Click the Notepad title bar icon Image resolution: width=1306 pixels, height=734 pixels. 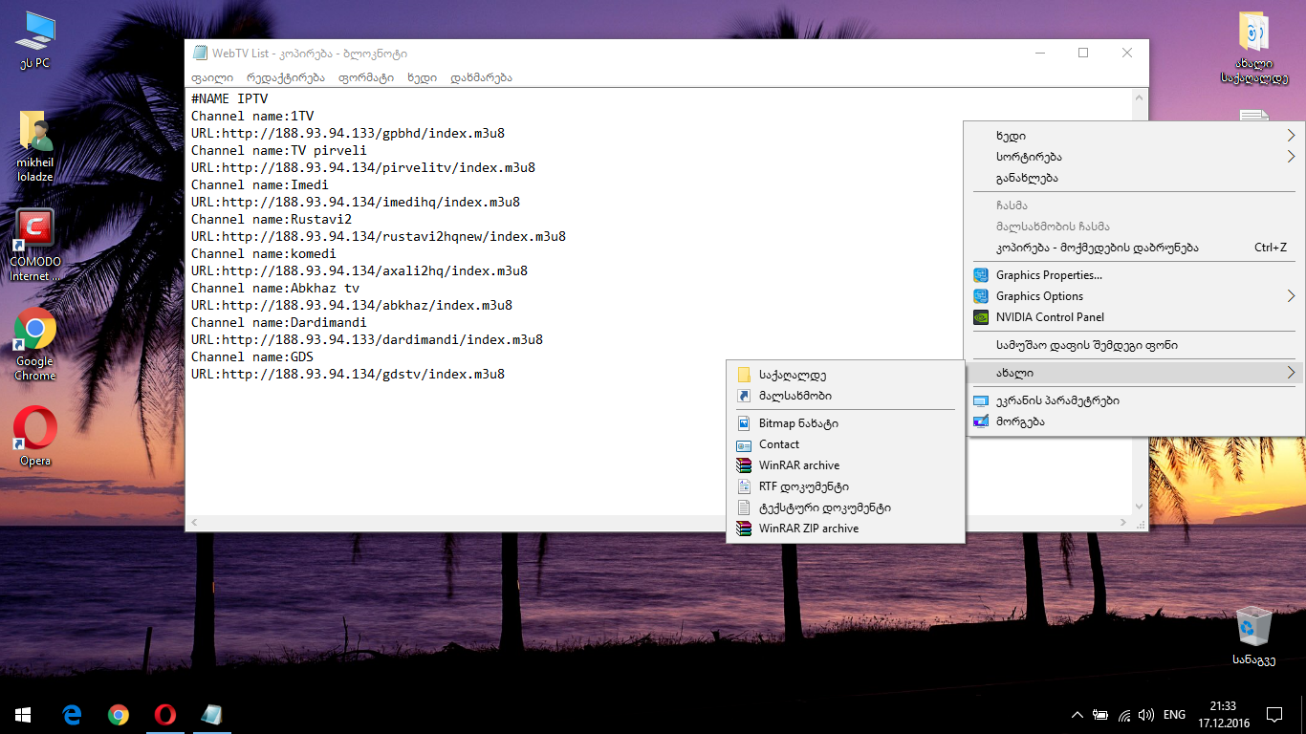coord(200,54)
